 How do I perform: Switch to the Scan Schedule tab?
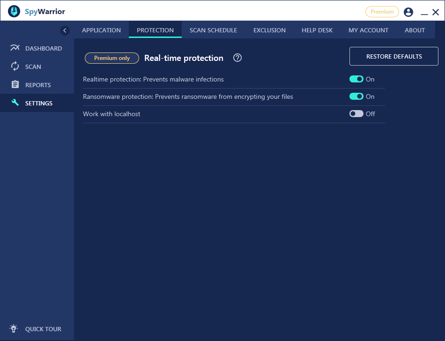(x=213, y=30)
